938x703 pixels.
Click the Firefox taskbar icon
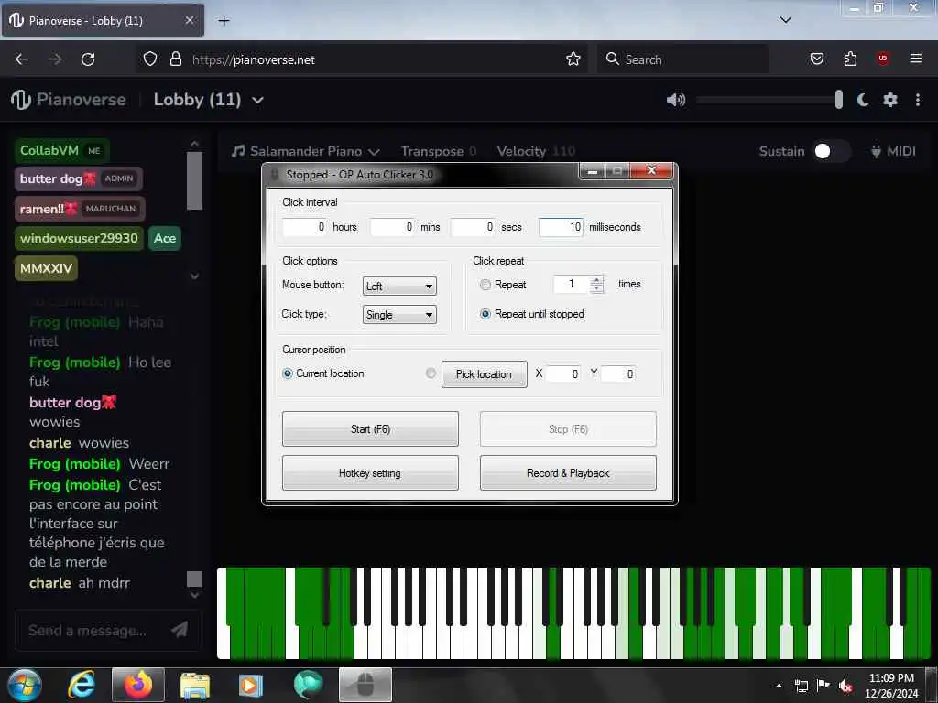(x=138, y=685)
